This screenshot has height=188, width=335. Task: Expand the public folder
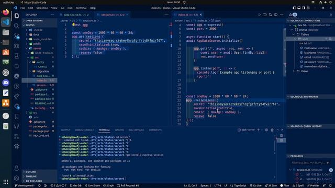coord(37,43)
